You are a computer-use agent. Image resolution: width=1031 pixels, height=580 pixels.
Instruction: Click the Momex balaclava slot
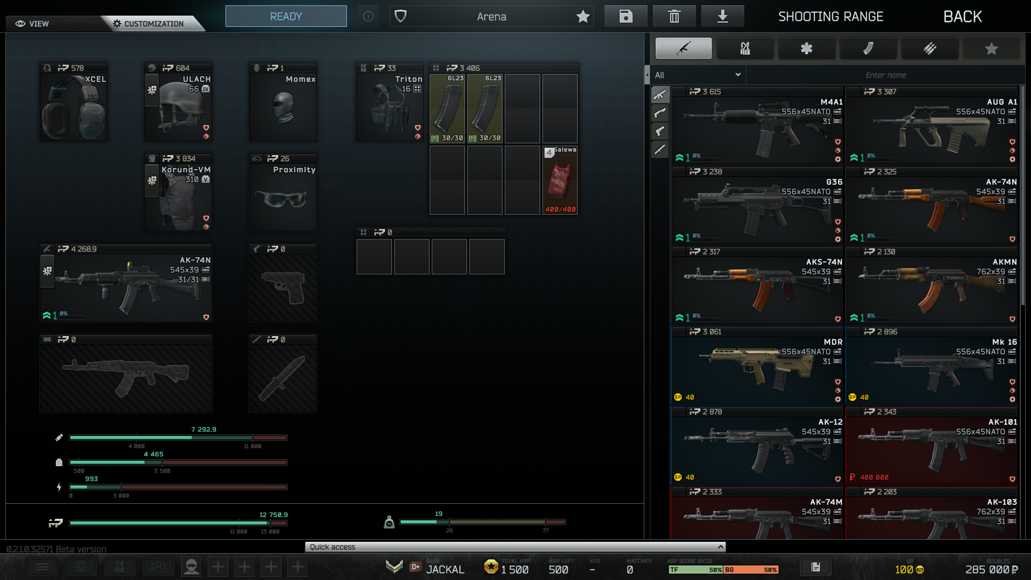click(x=283, y=102)
